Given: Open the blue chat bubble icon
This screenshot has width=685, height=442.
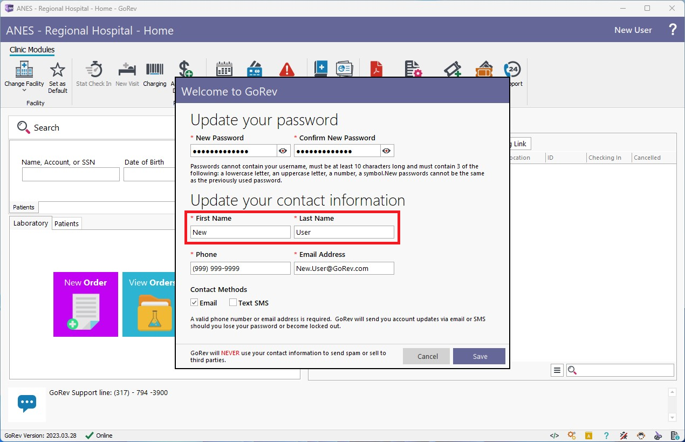Looking at the screenshot, I should tap(27, 404).
